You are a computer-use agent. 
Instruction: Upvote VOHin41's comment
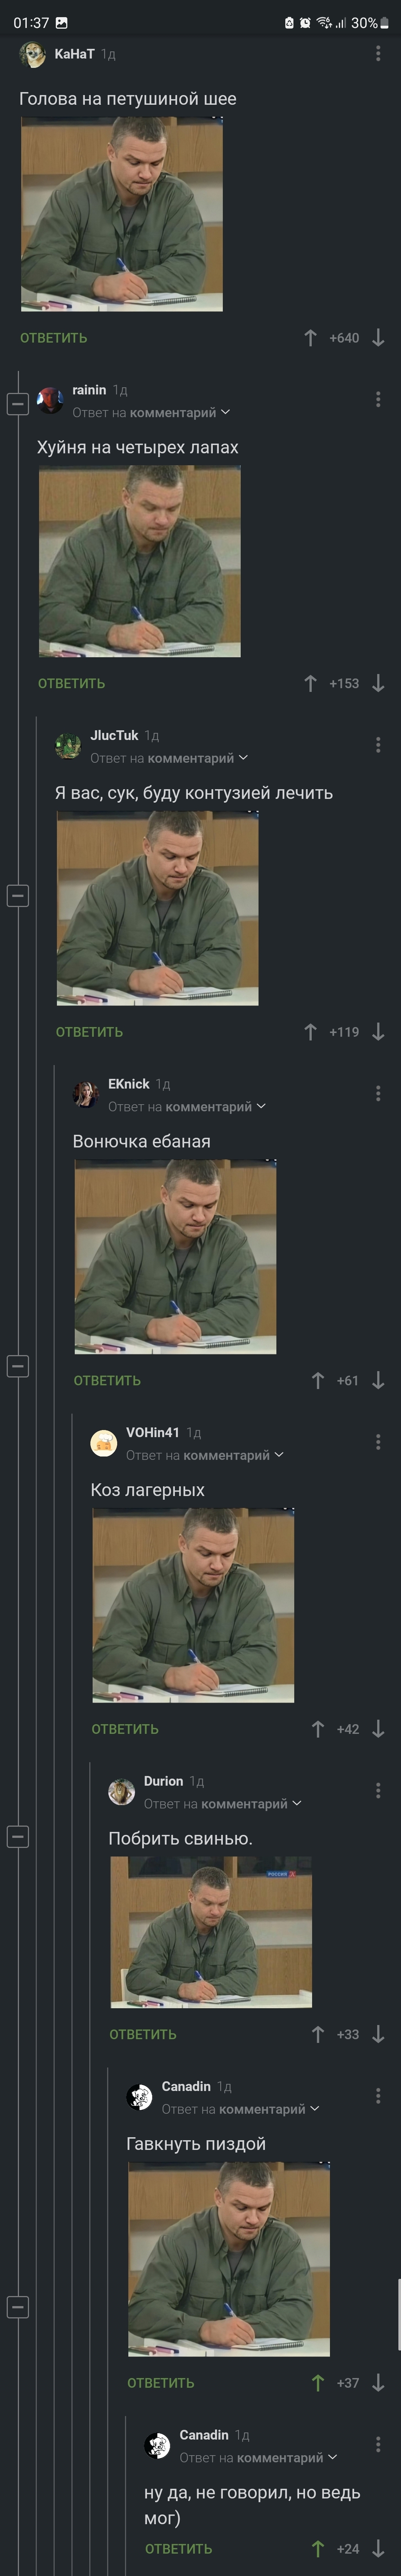[317, 1729]
